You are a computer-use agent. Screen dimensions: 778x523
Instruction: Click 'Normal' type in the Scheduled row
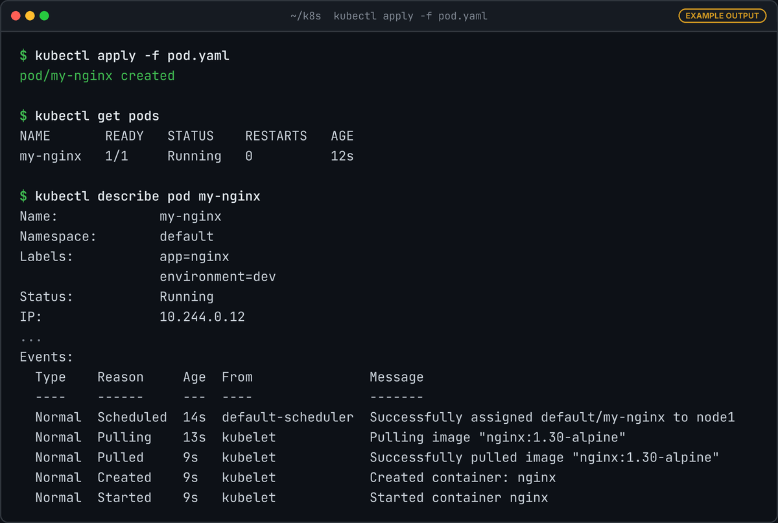pyautogui.click(x=58, y=417)
